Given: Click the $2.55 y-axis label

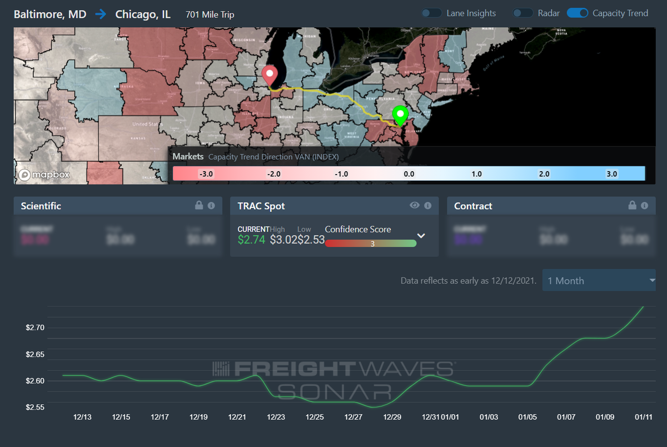Looking at the screenshot, I should tap(35, 408).
